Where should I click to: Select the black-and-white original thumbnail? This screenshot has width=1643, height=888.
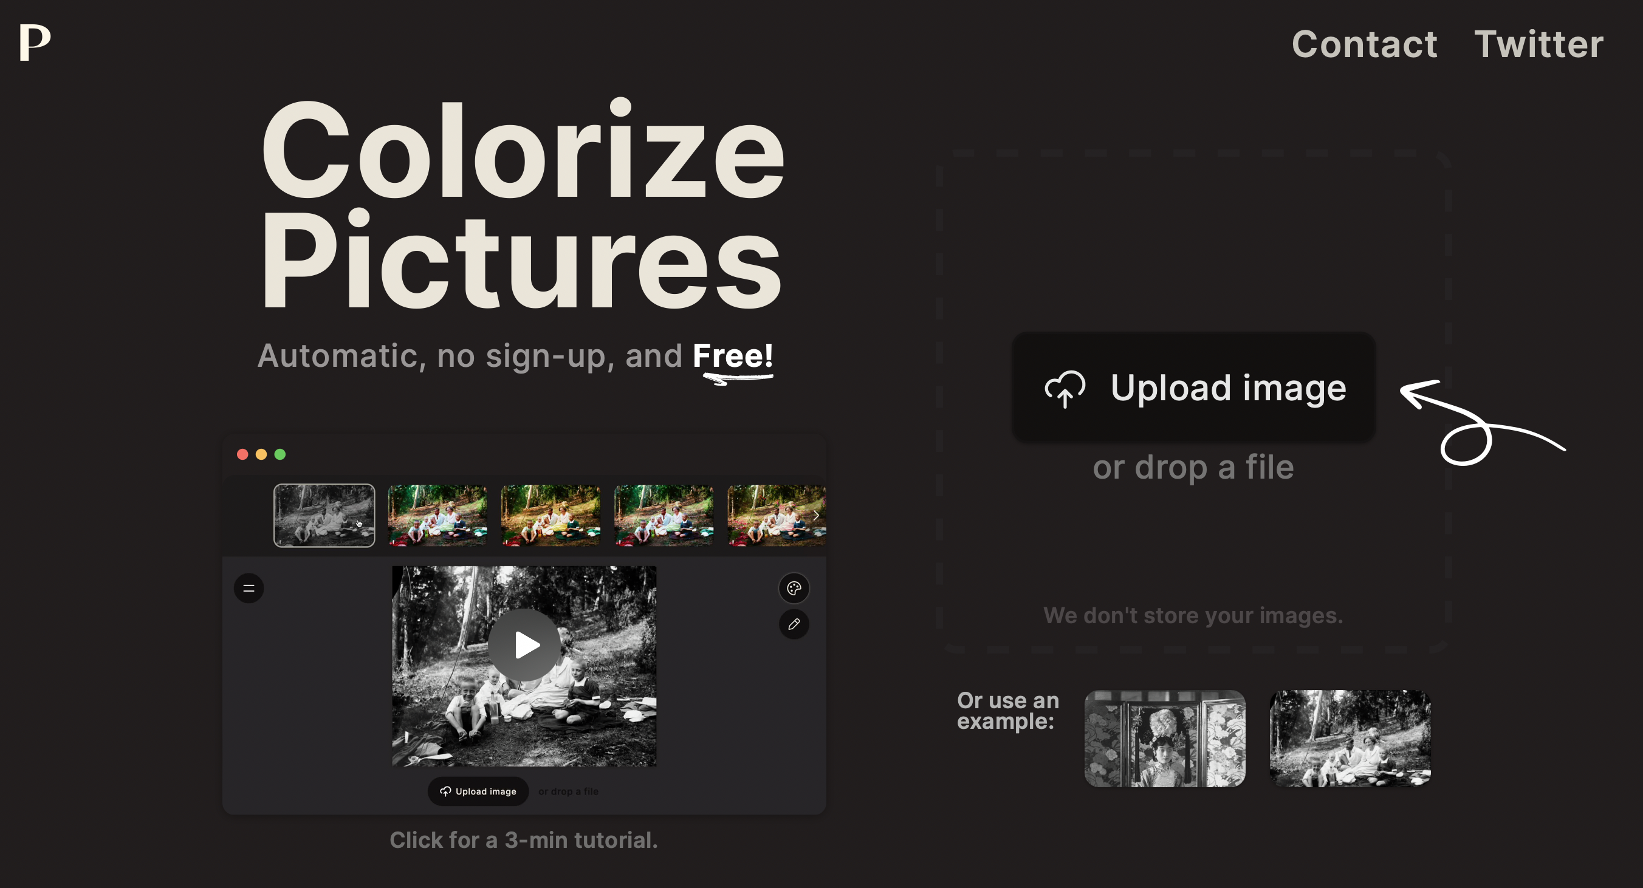click(x=324, y=515)
